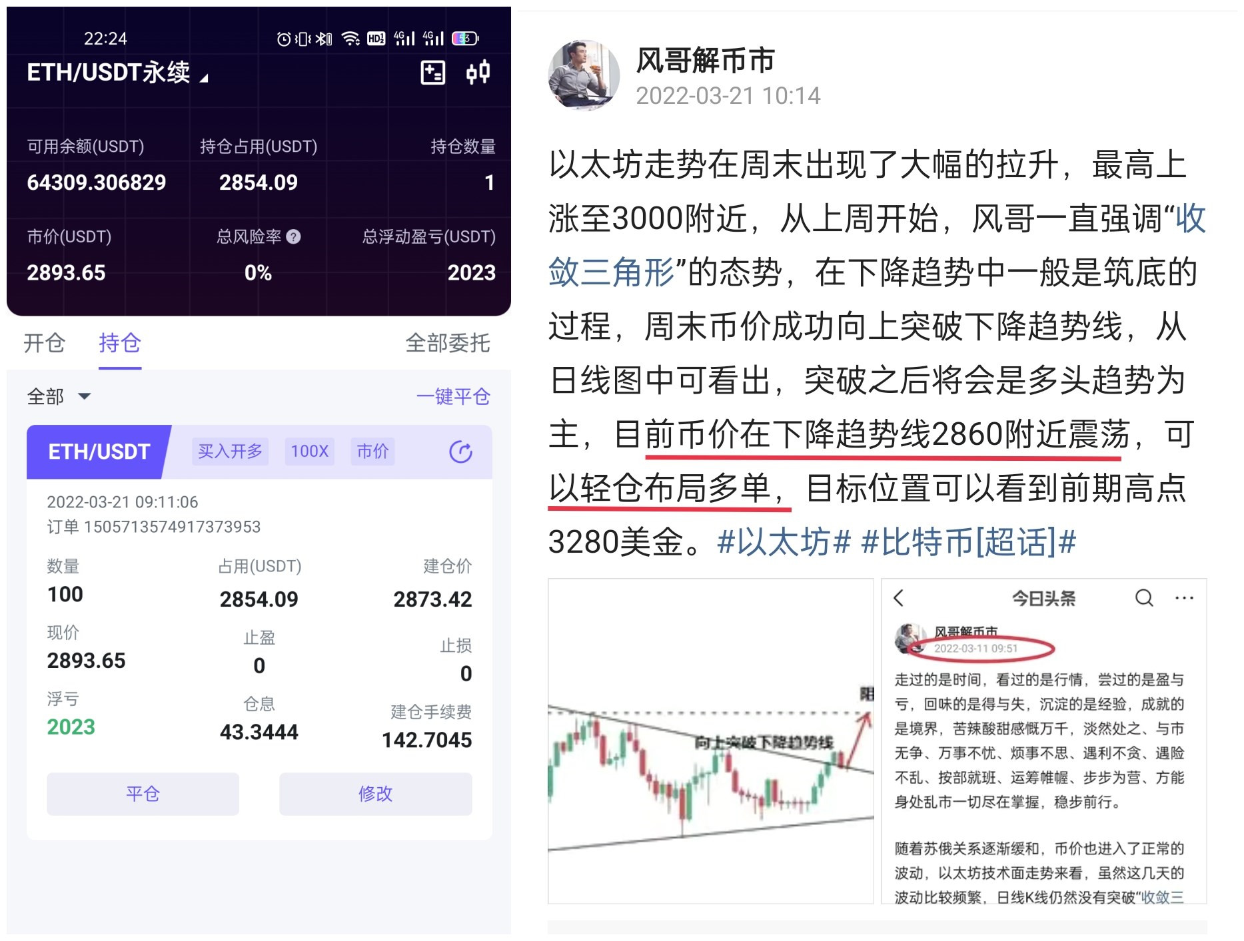Open the calculator icon in trading header
Viewport: 1244px width, 941px height.
coord(432,72)
